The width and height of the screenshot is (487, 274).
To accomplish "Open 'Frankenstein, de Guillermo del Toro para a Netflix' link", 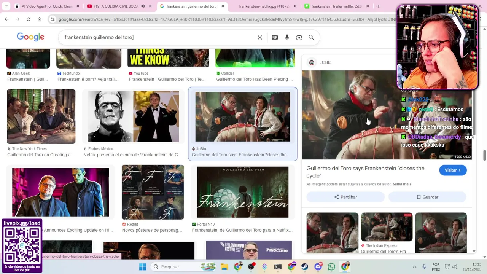I will pyautogui.click(x=242, y=230).
